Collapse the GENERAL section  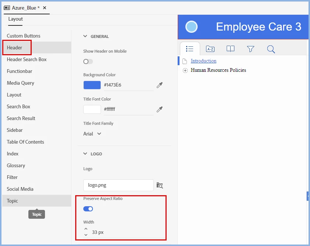point(85,36)
